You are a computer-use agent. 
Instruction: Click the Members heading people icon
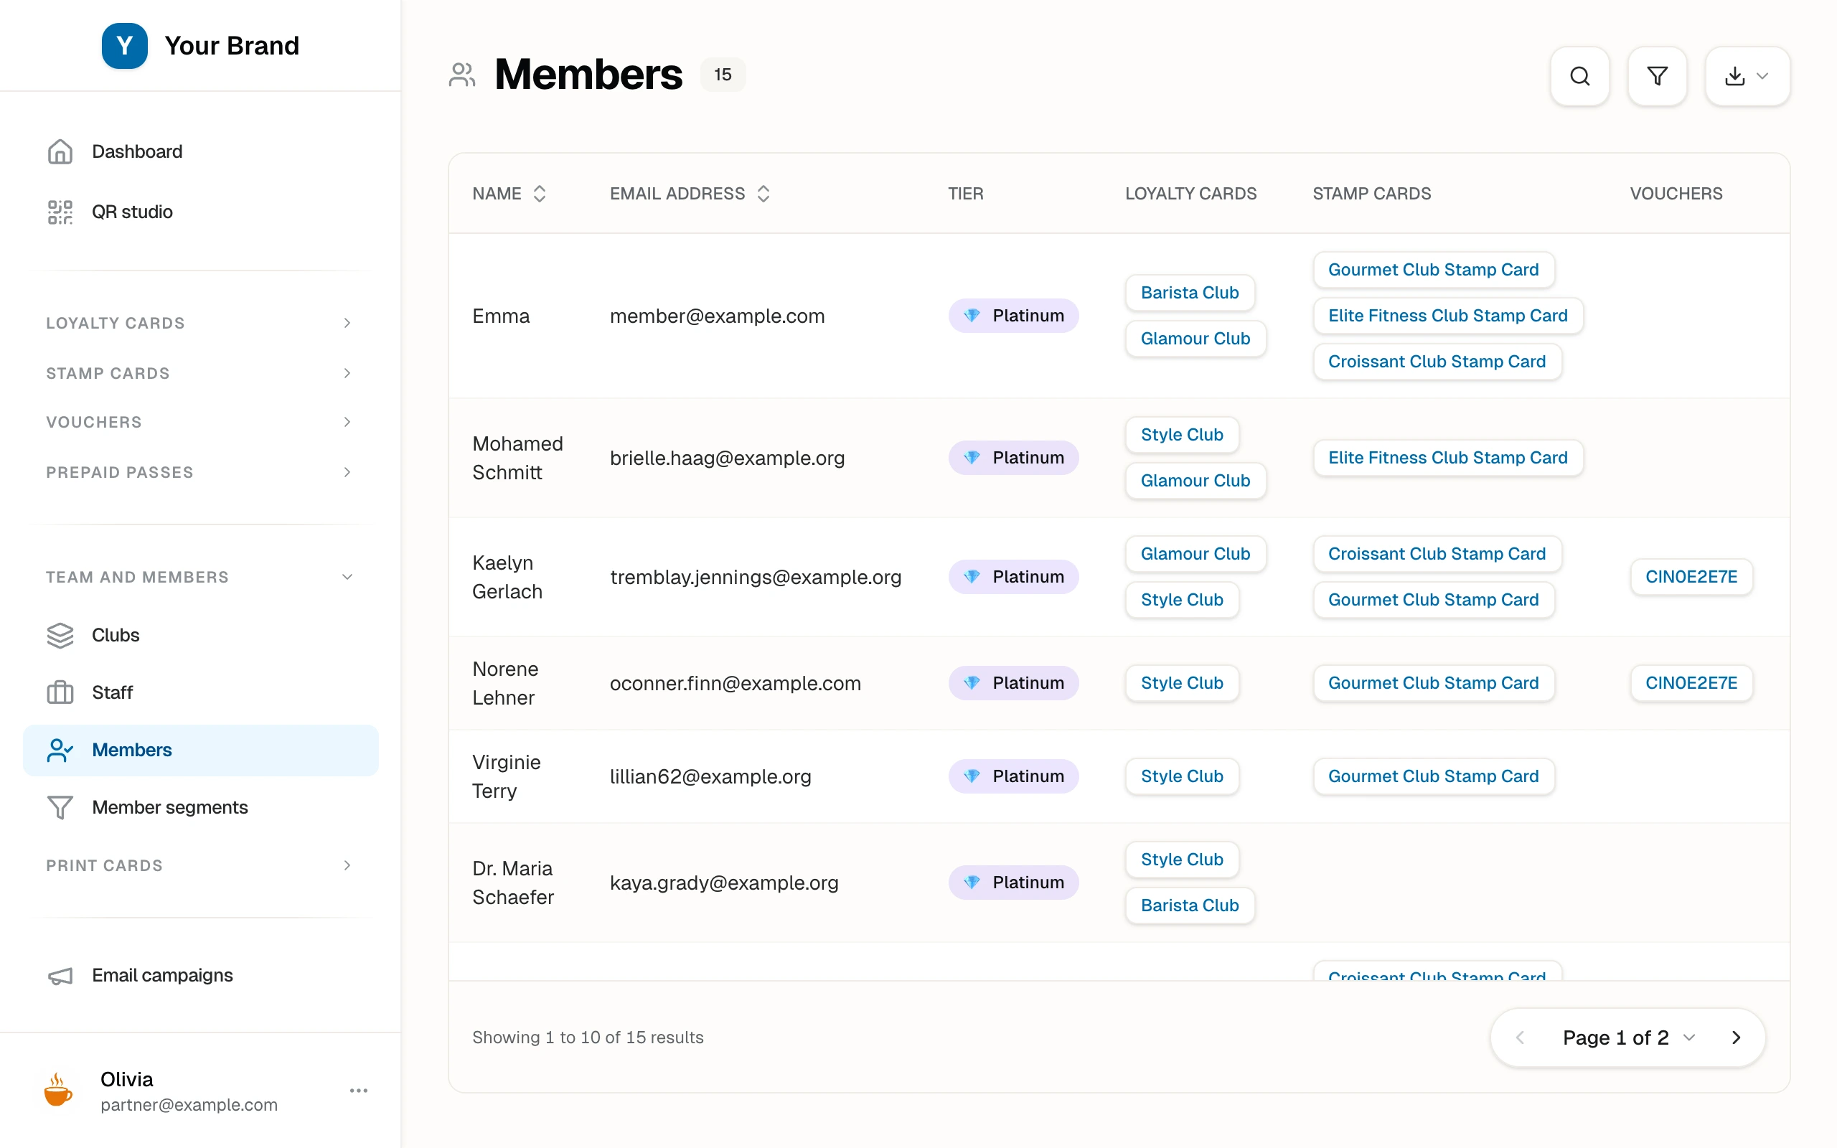click(x=462, y=75)
